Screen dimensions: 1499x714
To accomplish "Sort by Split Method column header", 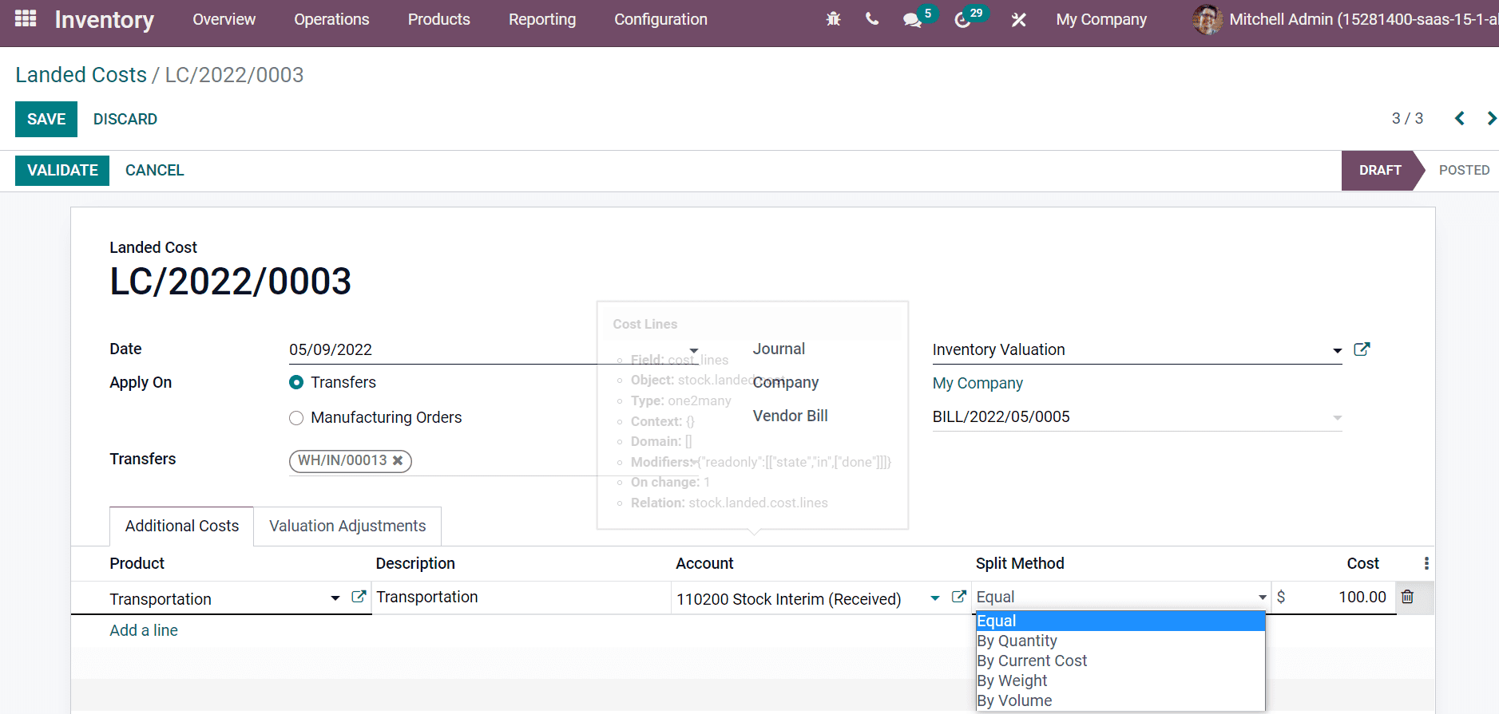I will point(1020,563).
